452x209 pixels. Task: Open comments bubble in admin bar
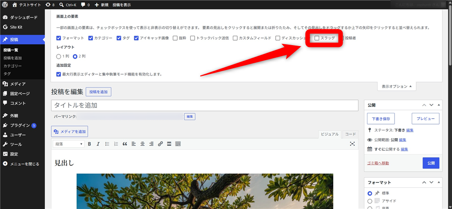pos(85,5)
